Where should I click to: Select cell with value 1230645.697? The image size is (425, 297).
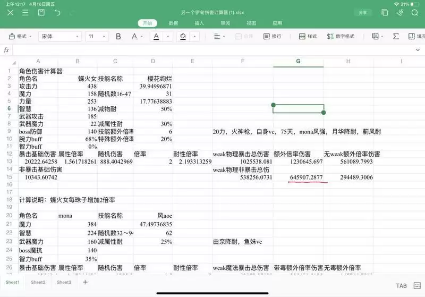tap(298, 162)
